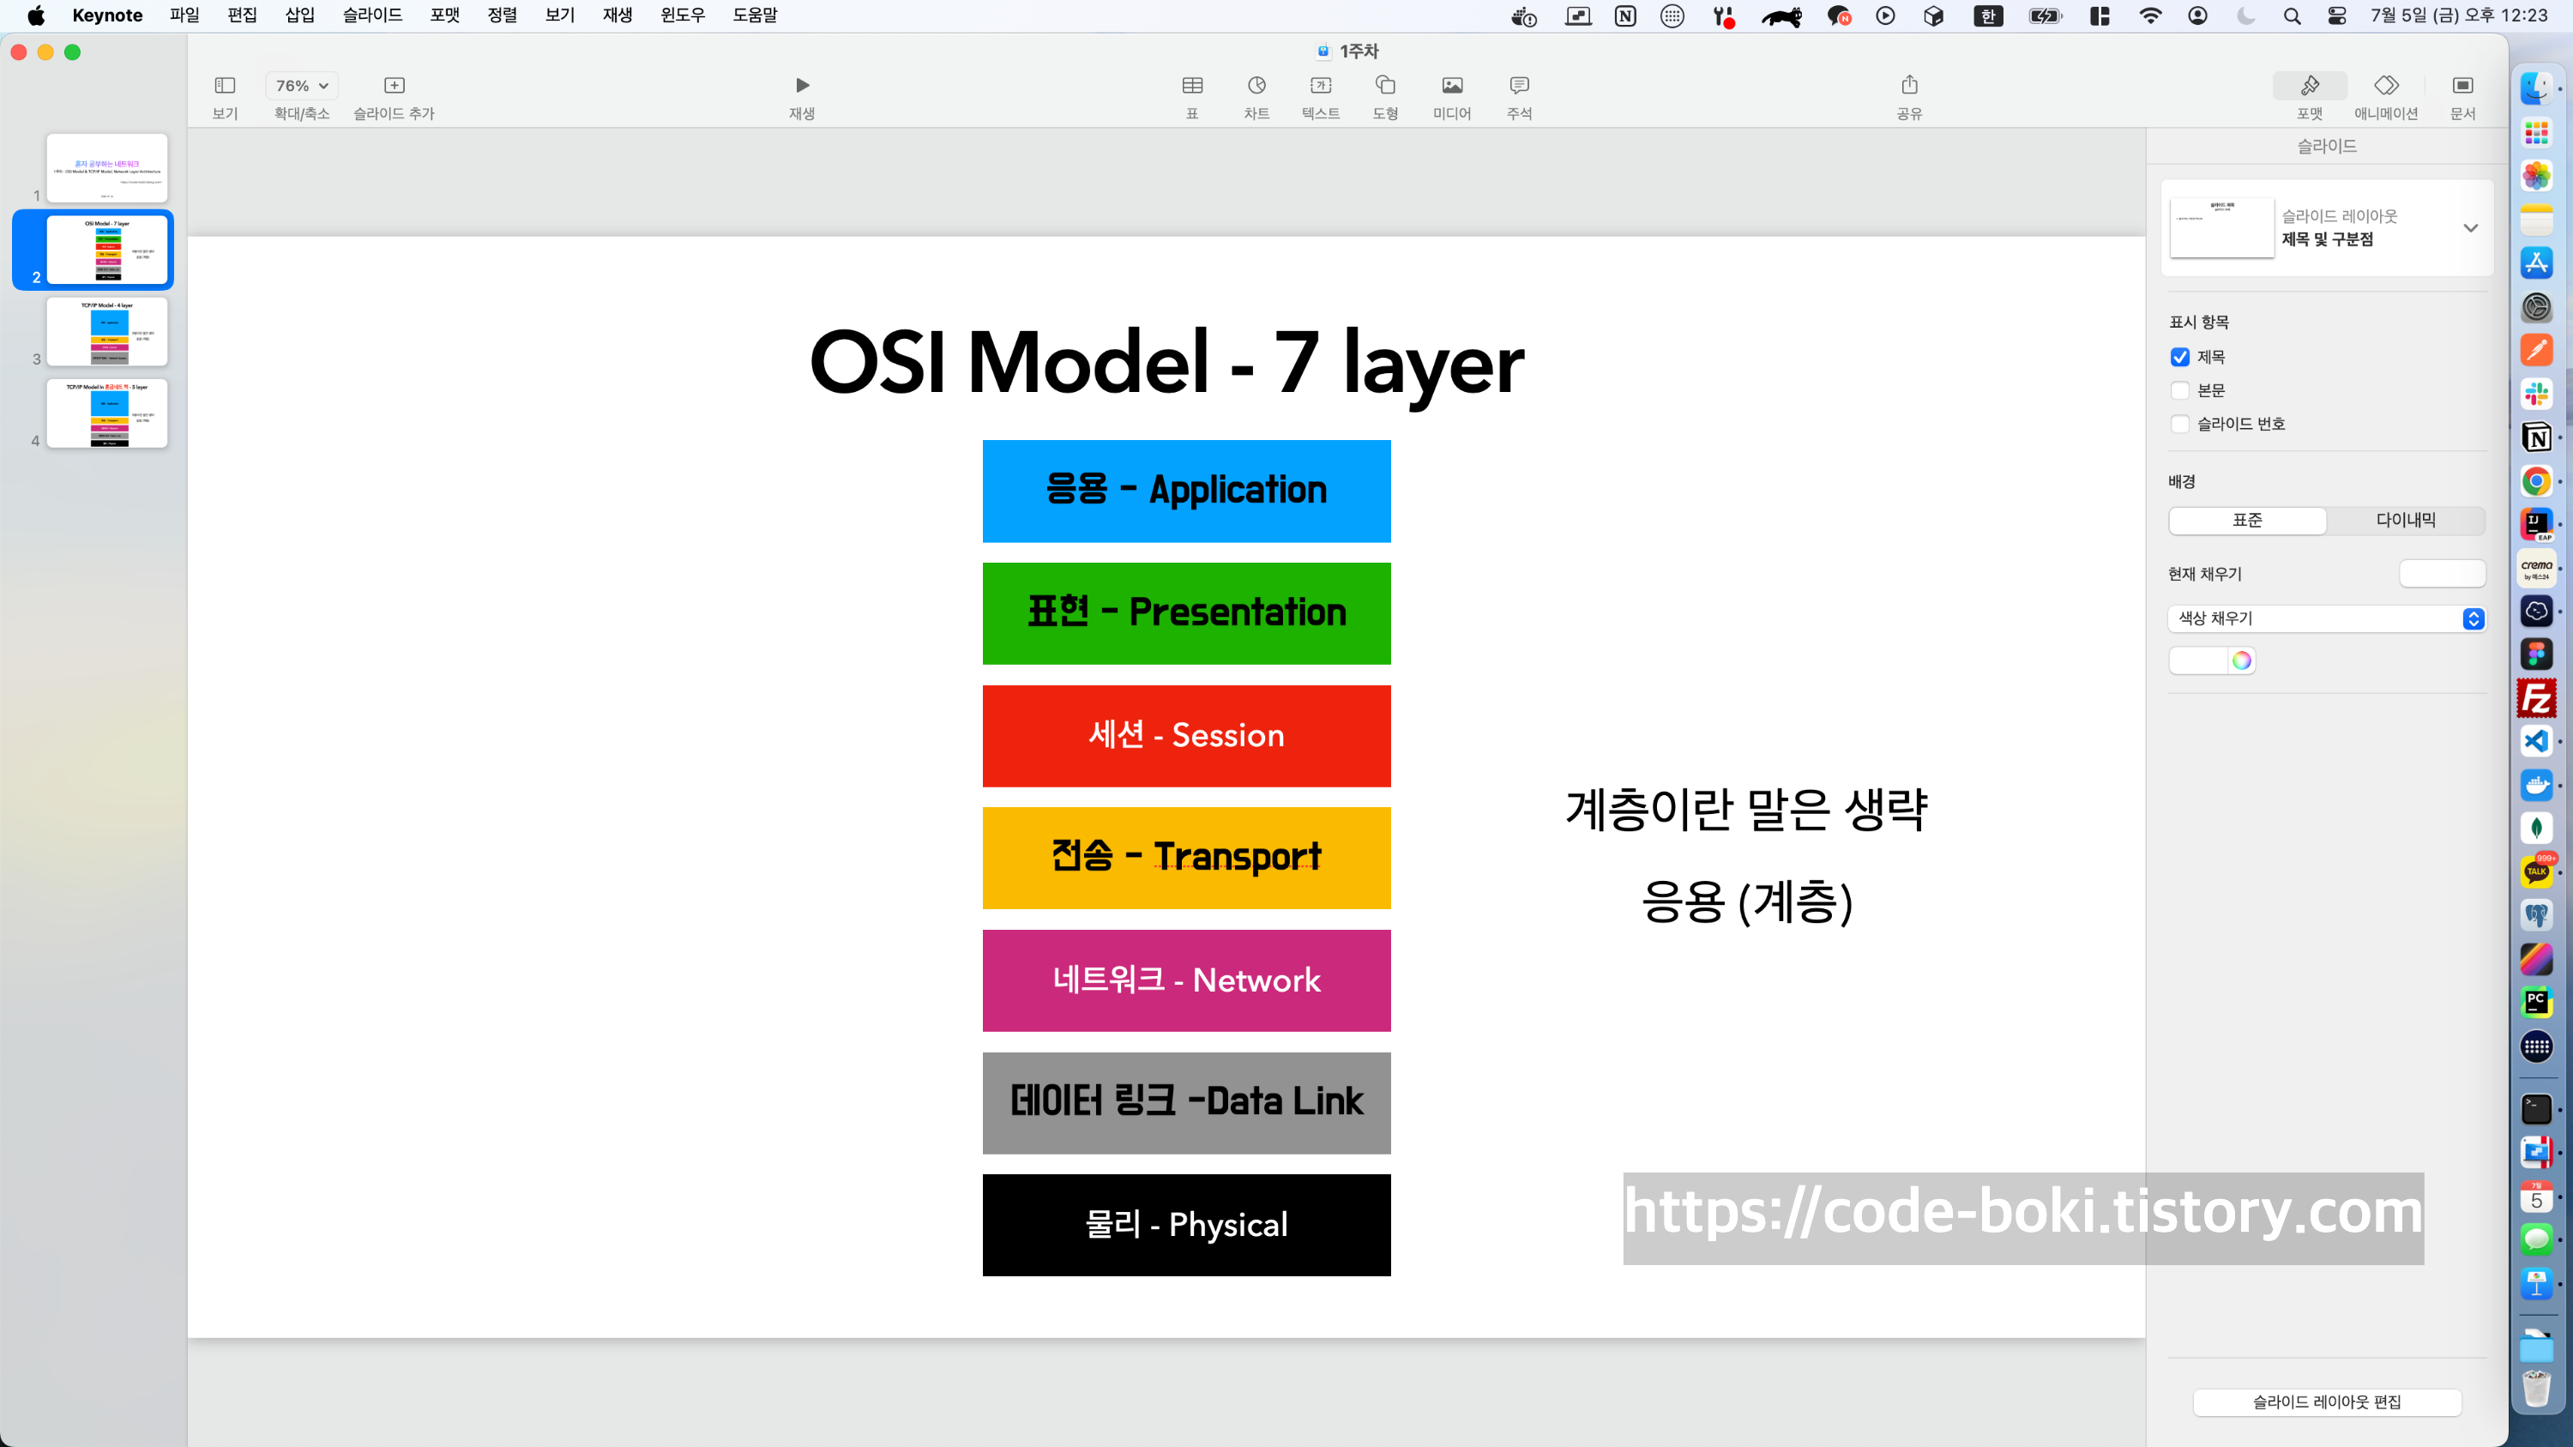Image resolution: width=2573 pixels, height=1447 pixels.
Task: Open the Color Fill (색상 채우기) dropdown
Action: (x=2325, y=618)
